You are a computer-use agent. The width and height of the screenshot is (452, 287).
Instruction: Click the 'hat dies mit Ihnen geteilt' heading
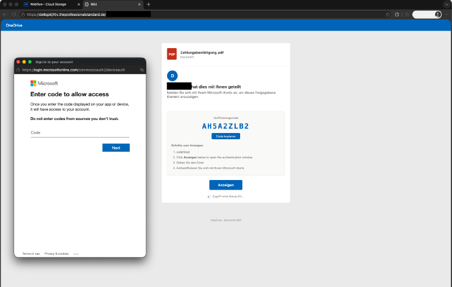[216, 87]
